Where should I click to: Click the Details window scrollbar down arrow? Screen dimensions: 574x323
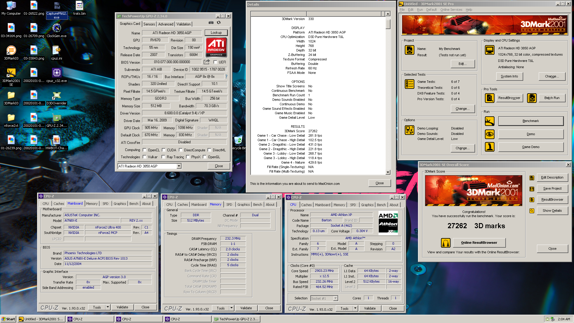coord(388,172)
